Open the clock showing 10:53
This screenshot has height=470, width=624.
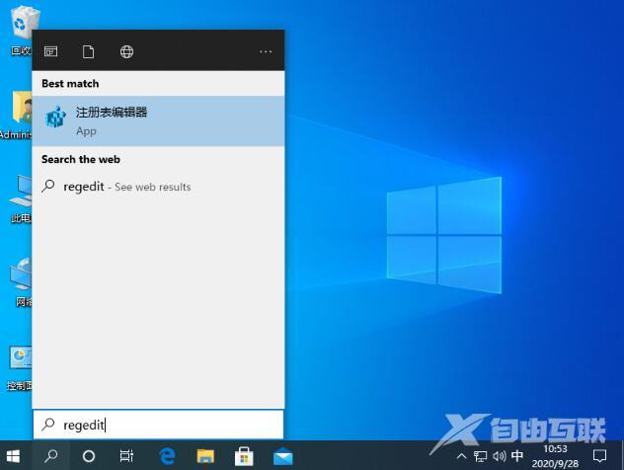(555, 456)
